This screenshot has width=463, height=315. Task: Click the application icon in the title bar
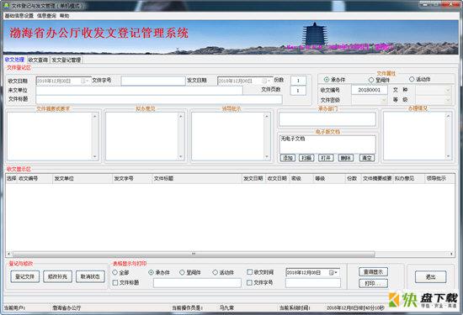tap(6, 5)
